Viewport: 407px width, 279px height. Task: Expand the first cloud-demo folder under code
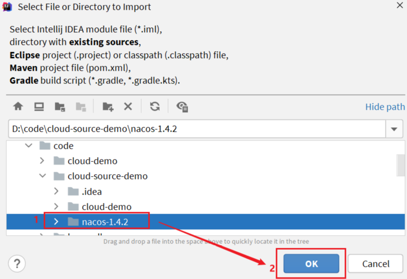(42, 160)
